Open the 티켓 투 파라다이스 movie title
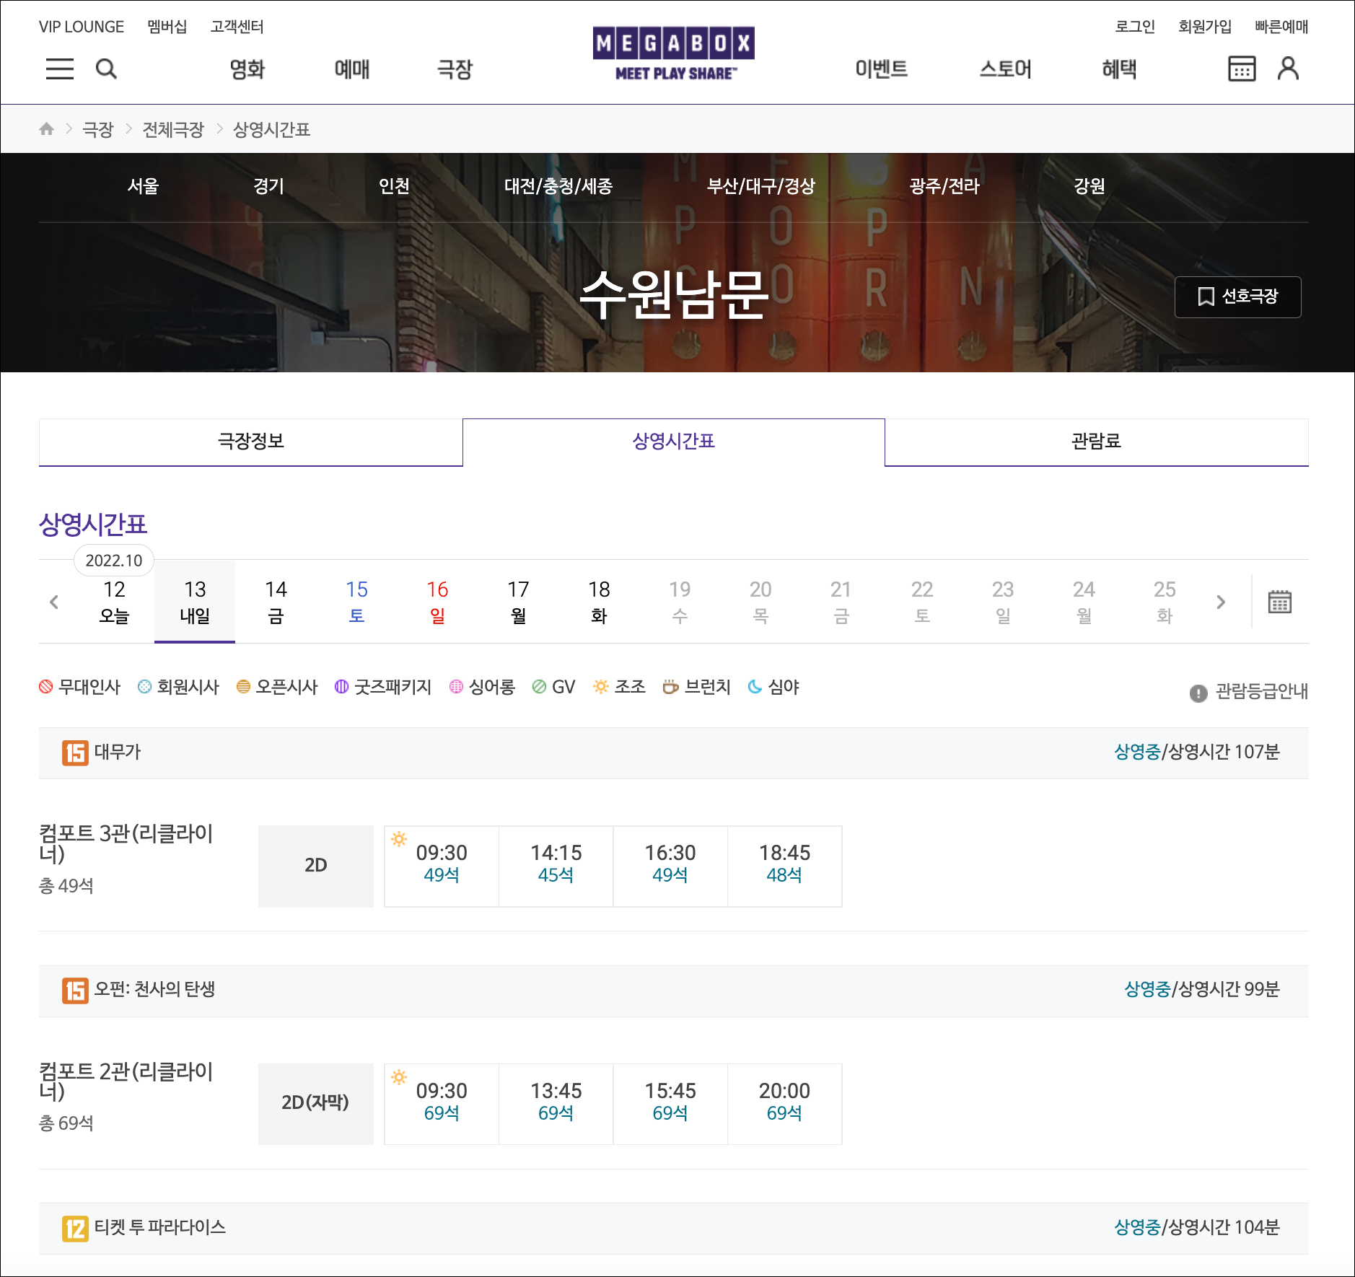 (x=160, y=1227)
